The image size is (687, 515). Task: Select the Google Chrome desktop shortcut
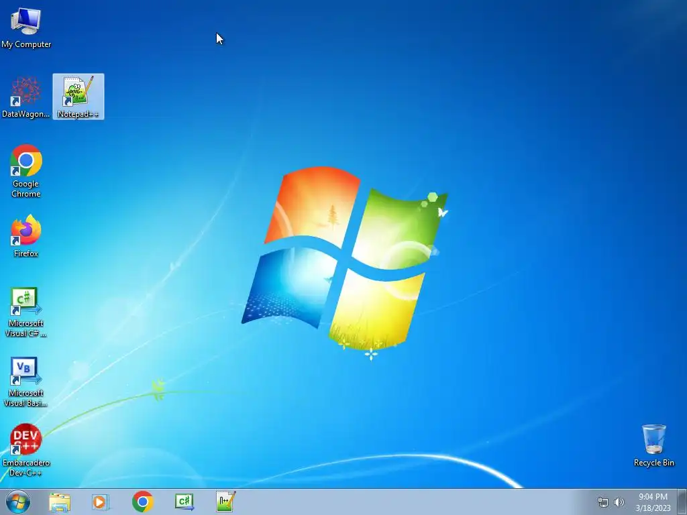tap(26, 171)
